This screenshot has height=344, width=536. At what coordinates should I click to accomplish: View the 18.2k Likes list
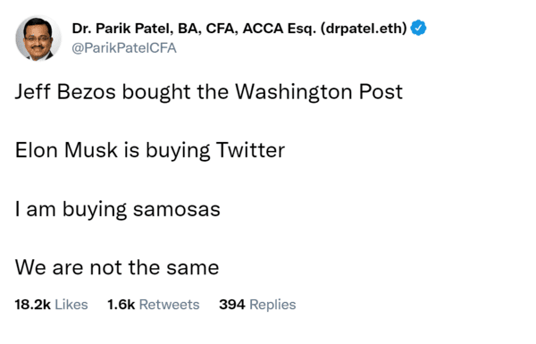(x=51, y=305)
